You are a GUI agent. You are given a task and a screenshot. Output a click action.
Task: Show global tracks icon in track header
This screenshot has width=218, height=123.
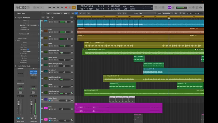tap(72, 17)
